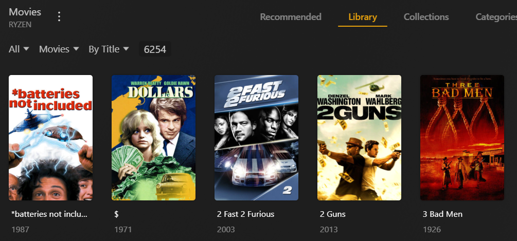Change sorting with By Title dropdown
This screenshot has width=517, height=241.
click(109, 49)
